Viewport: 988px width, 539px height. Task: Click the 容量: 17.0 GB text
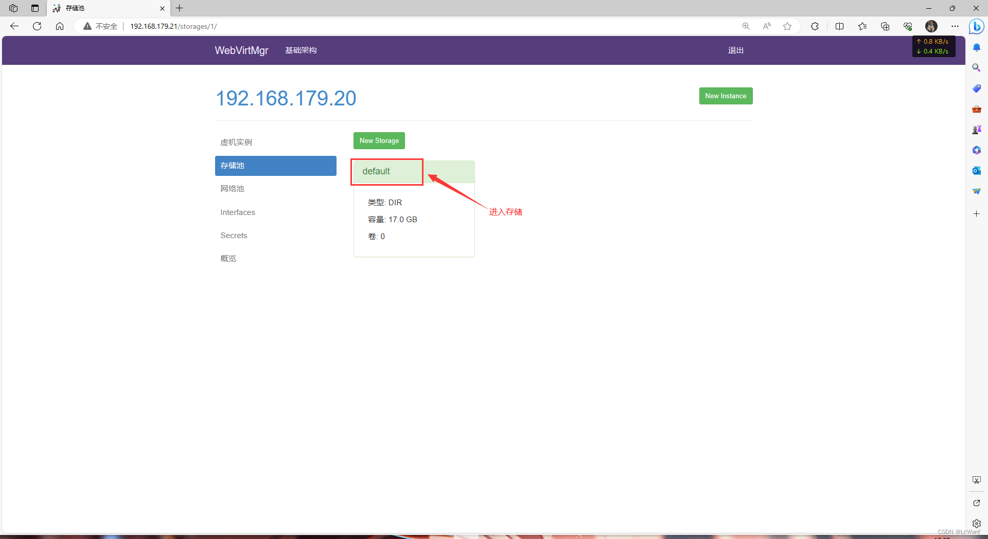pos(393,220)
